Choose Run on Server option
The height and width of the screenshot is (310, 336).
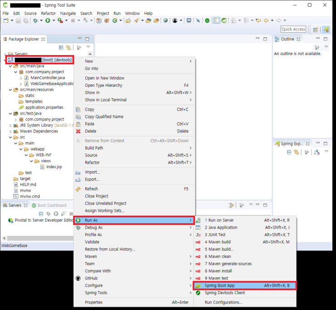(x=219, y=220)
